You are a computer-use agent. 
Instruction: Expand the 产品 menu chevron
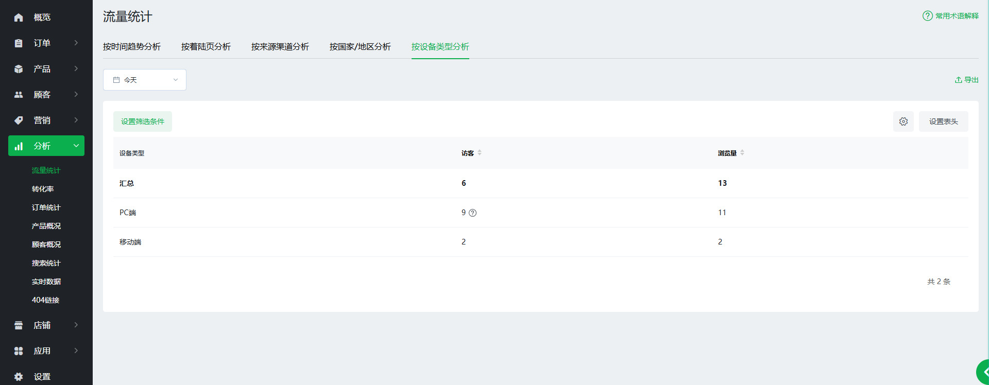click(x=76, y=68)
